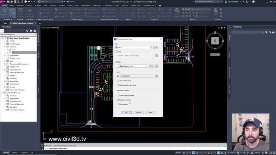Open the Civil 3D workspace dropdown

(x=51, y=2)
